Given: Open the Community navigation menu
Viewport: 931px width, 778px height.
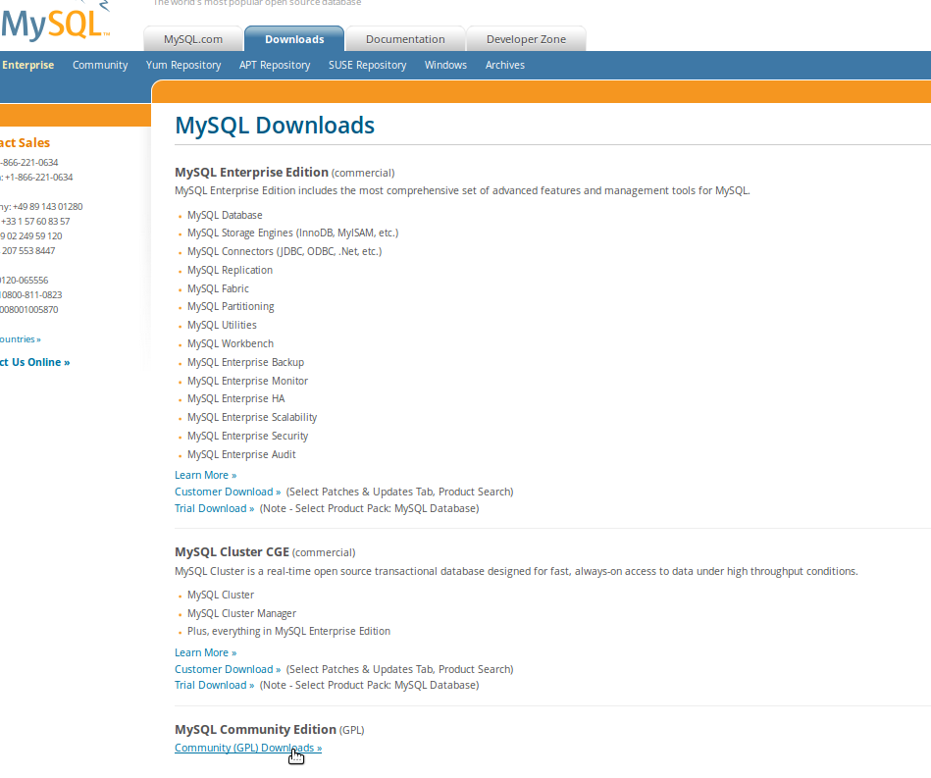Looking at the screenshot, I should 99,65.
